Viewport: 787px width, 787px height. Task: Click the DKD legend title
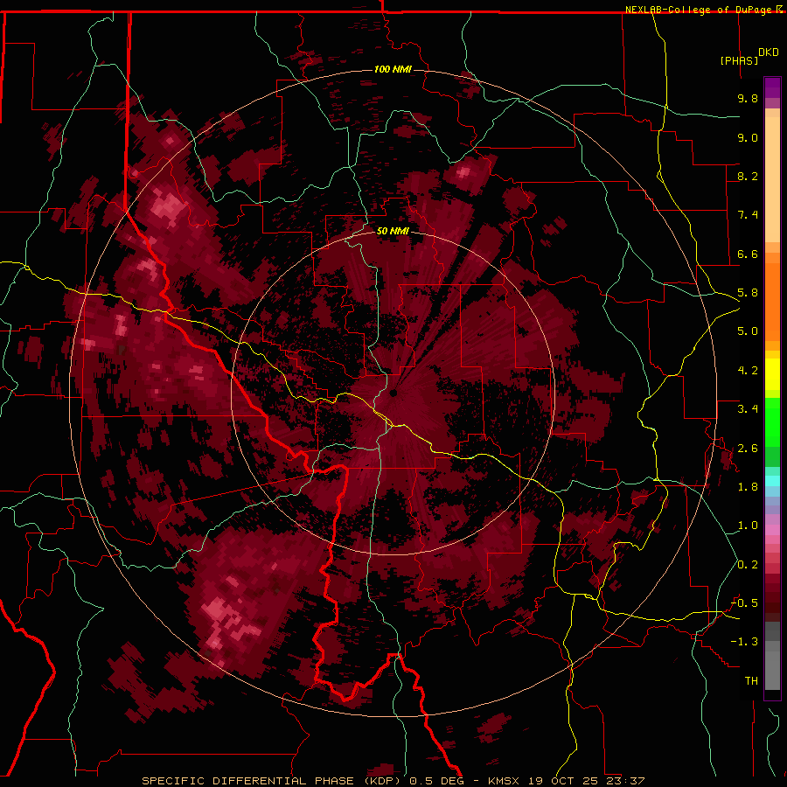tap(769, 52)
